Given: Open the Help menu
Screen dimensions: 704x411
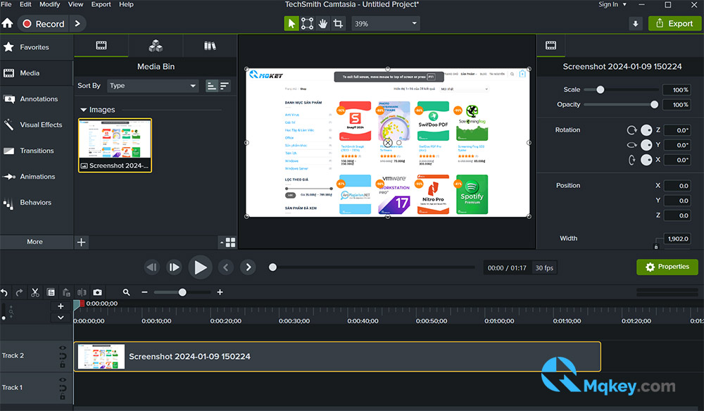Looking at the screenshot, I should (x=126, y=4).
